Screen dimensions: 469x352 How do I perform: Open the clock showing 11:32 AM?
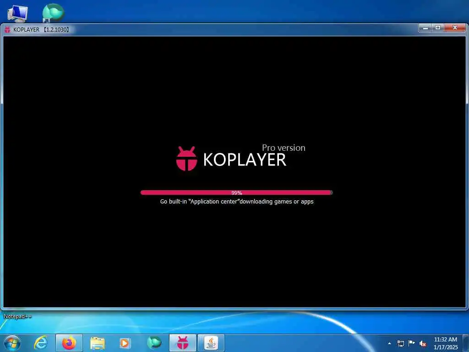tap(446, 343)
